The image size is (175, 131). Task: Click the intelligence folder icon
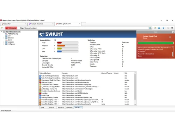pyautogui.click(x=6, y=44)
